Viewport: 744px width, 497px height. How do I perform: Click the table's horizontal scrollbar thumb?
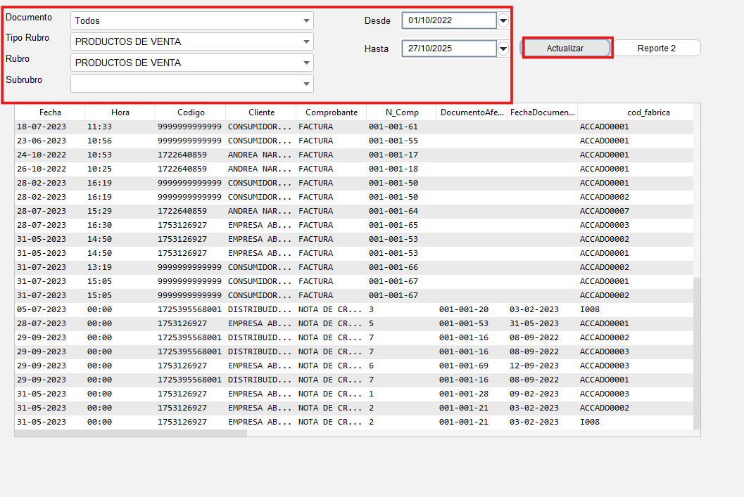coord(131,433)
